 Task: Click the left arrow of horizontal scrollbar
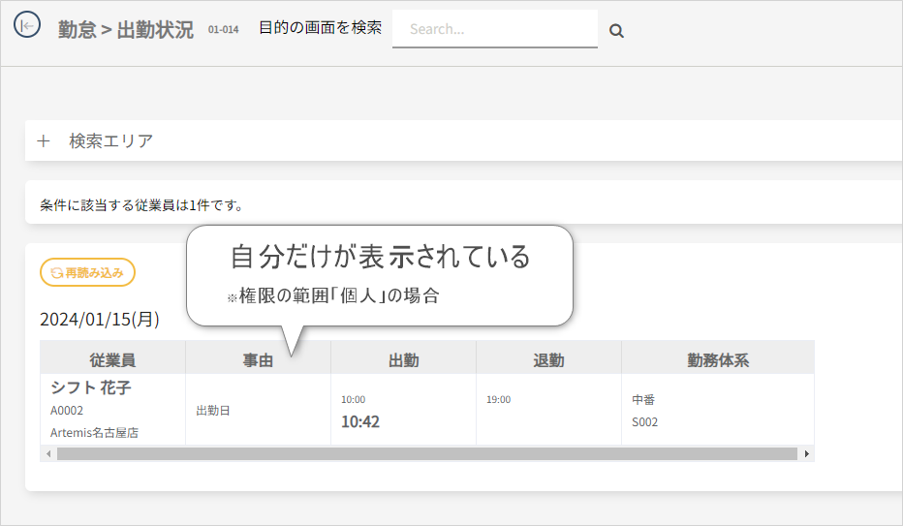click(47, 453)
